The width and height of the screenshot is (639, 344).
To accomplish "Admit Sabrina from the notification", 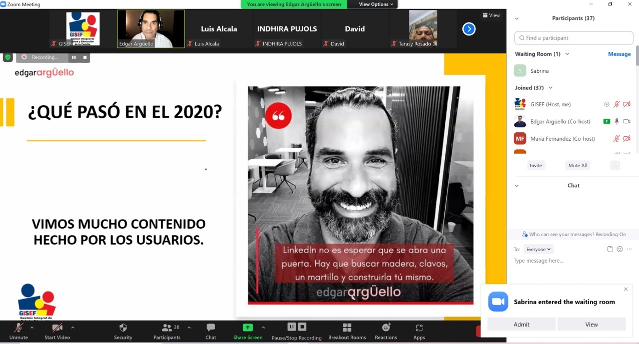I will [521, 324].
